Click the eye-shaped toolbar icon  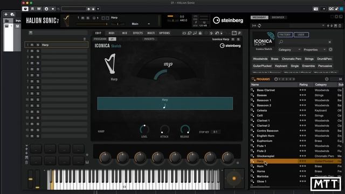pyautogui.click(x=184, y=33)
